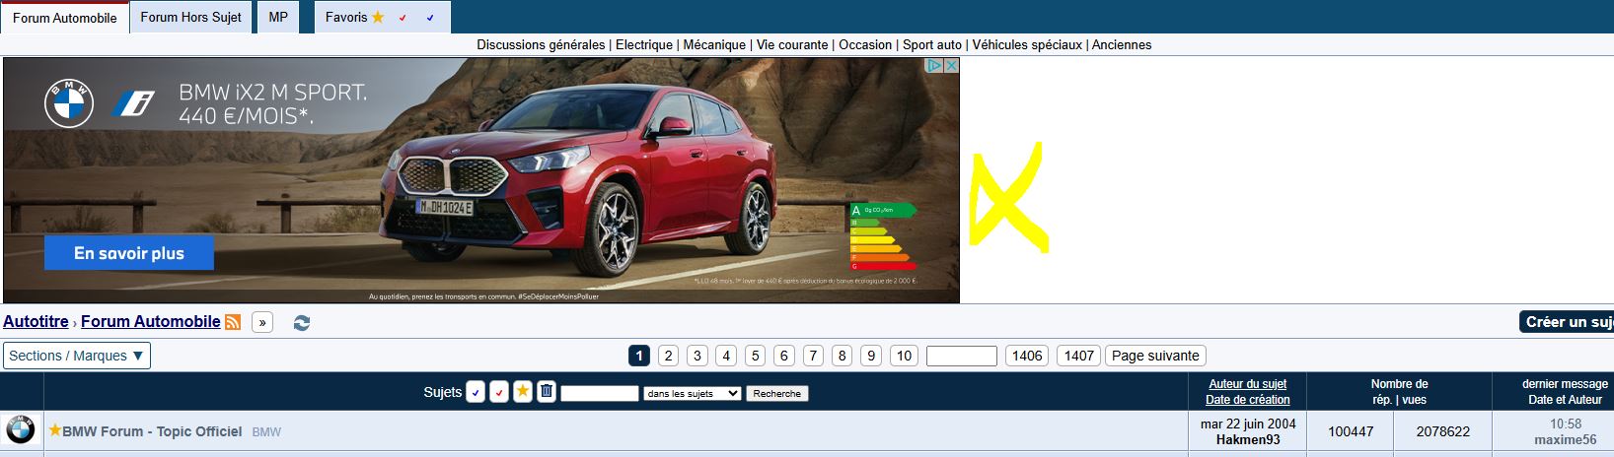Screen dimensions: 1614x457
Task: Click the blue checkmark in the Favoris tab
Action: [430, 18]
